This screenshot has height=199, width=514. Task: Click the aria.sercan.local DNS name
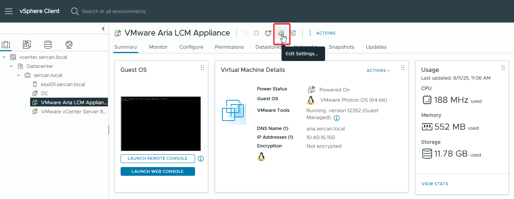tap(325, 129)
